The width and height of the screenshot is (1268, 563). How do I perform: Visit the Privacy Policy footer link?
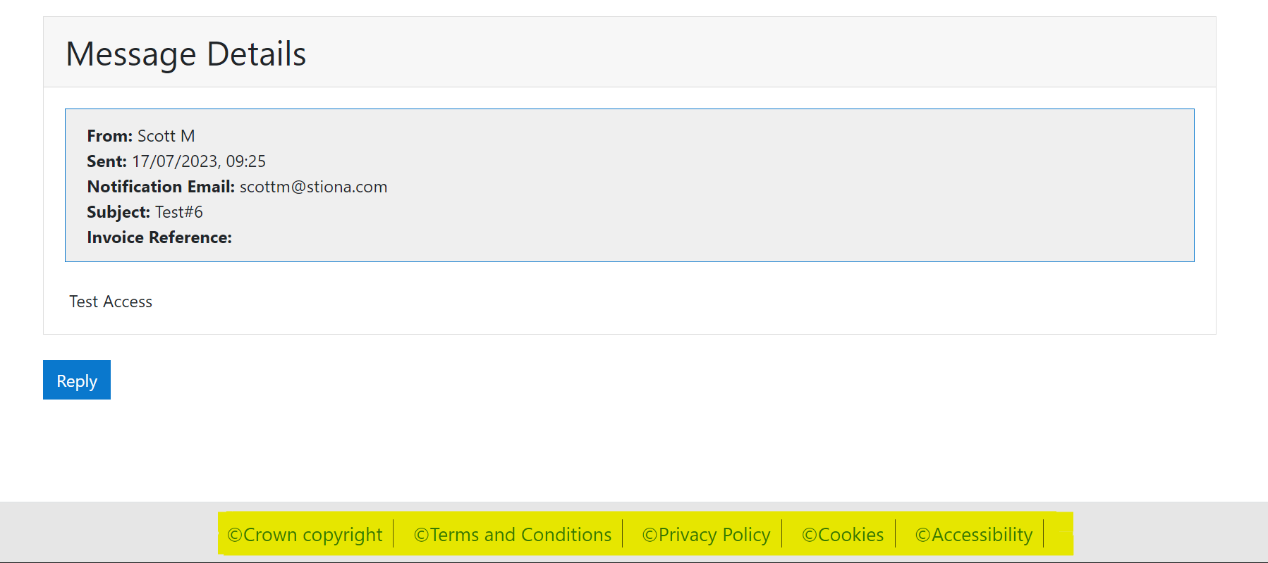tap(714, 535)
